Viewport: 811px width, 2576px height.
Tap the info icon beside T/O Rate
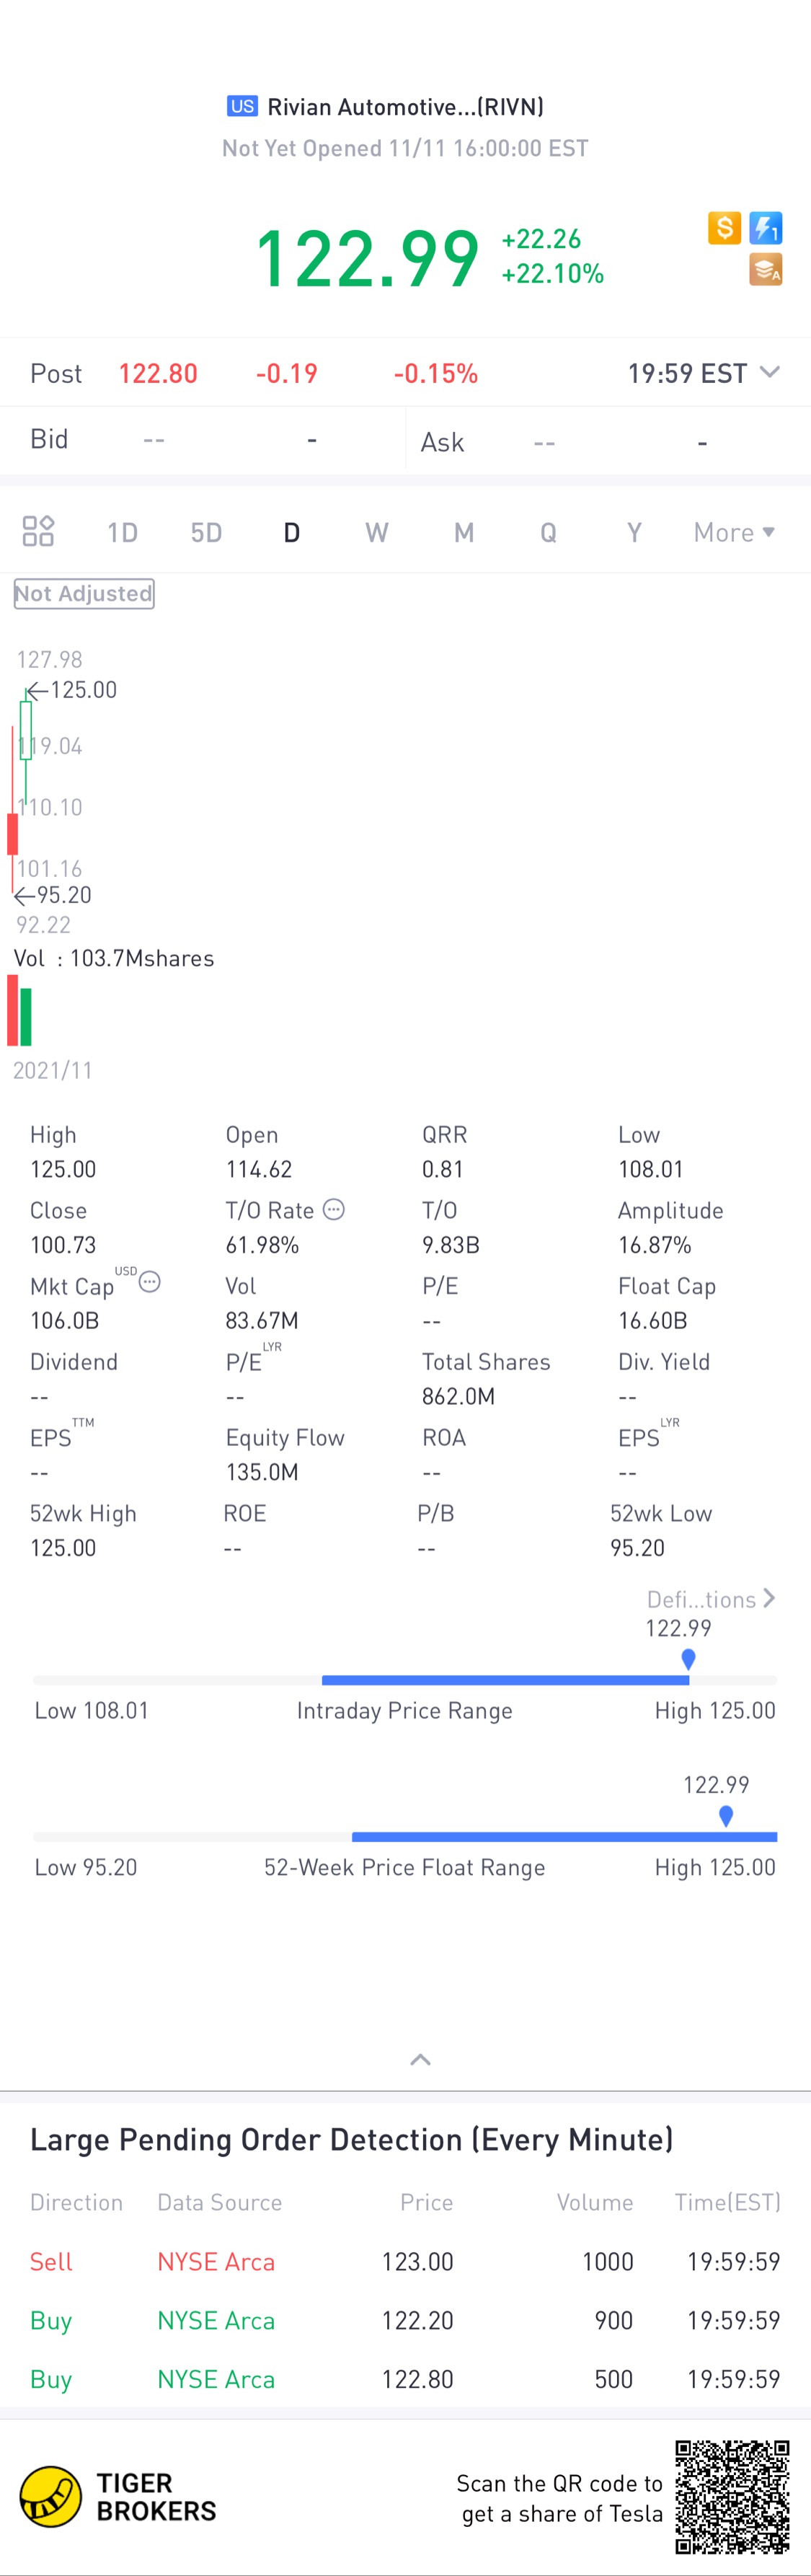(x=334, y=1209)
